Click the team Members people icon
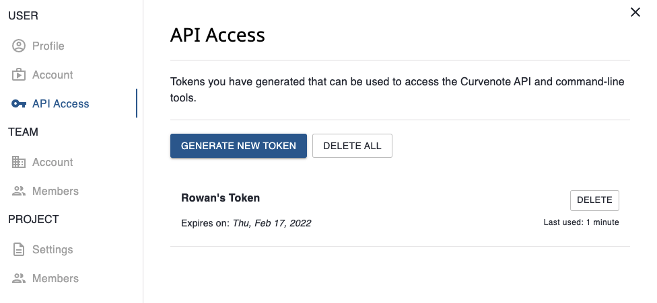Viewport: 657px width, 303px height. tap(18, 191)
